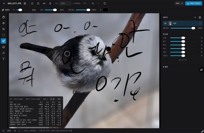Open the PNG format dropdown
The width and height of the screenshot is (204, 133).
tap(179, 4)
